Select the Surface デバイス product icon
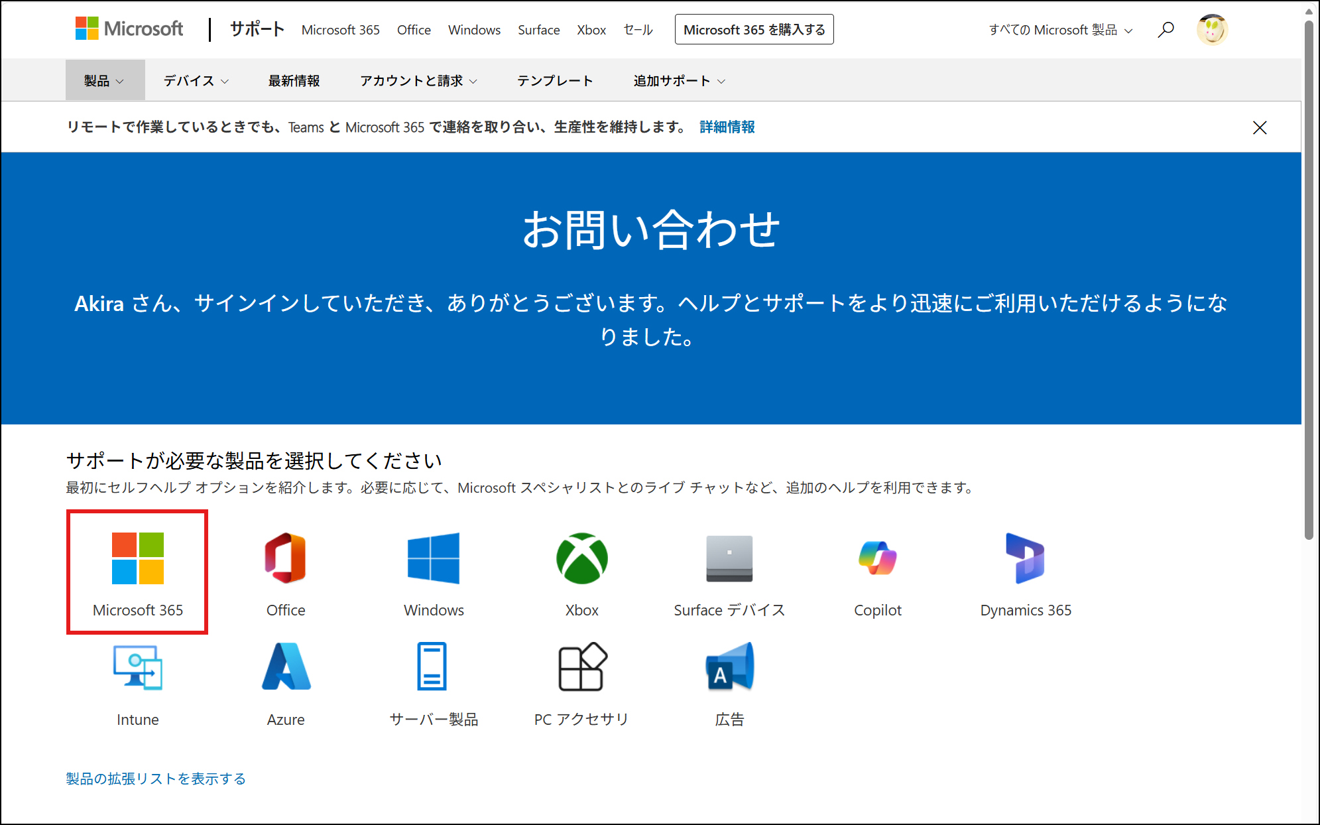Image resolution: width=1320 pixels, height=825 pixels. pos(729,558)
